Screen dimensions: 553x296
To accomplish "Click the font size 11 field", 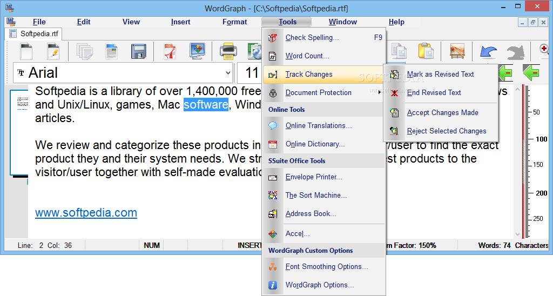I will [x=249, y=73].
